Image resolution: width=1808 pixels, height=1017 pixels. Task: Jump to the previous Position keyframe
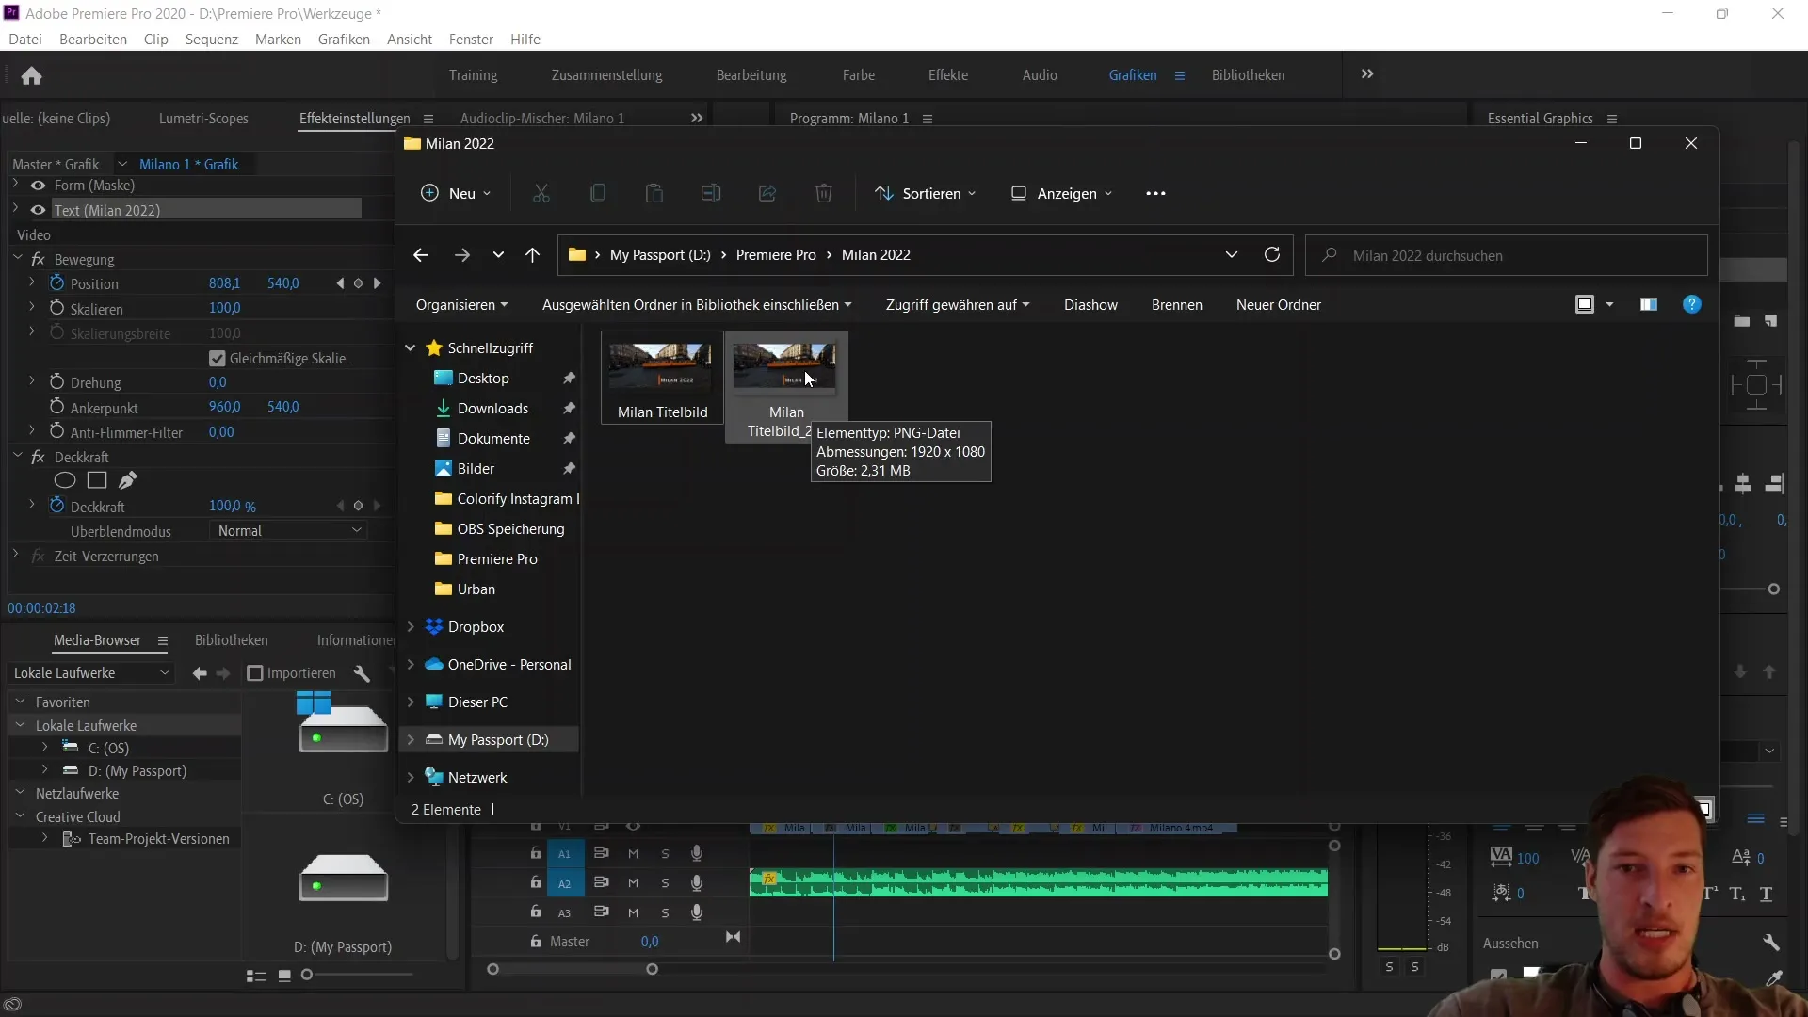point(340,283)
